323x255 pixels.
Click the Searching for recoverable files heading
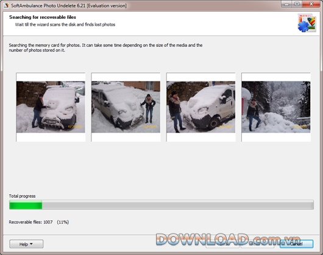click(x=43, y=17)
